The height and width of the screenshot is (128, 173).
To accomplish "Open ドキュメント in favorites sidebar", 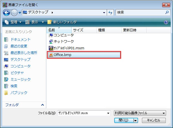I will coord(20,40).
